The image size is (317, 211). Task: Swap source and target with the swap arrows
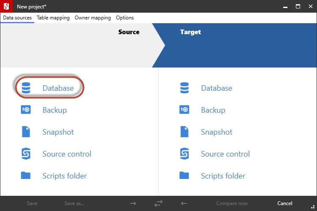tap(158, 203)
